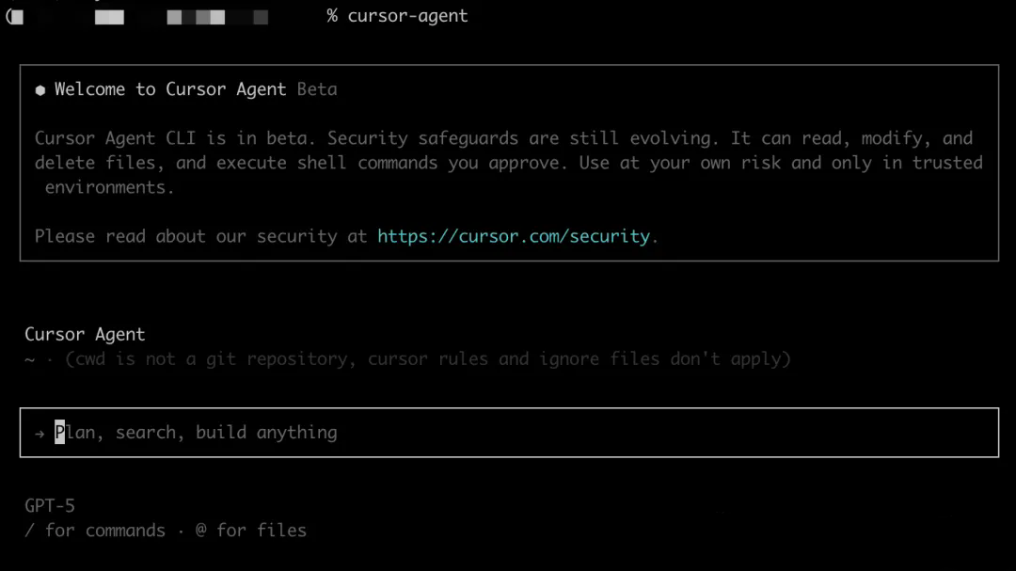Click the tilde home directory indicator
Viewport: 1016px width, 571px height.
tap(30, 359)
